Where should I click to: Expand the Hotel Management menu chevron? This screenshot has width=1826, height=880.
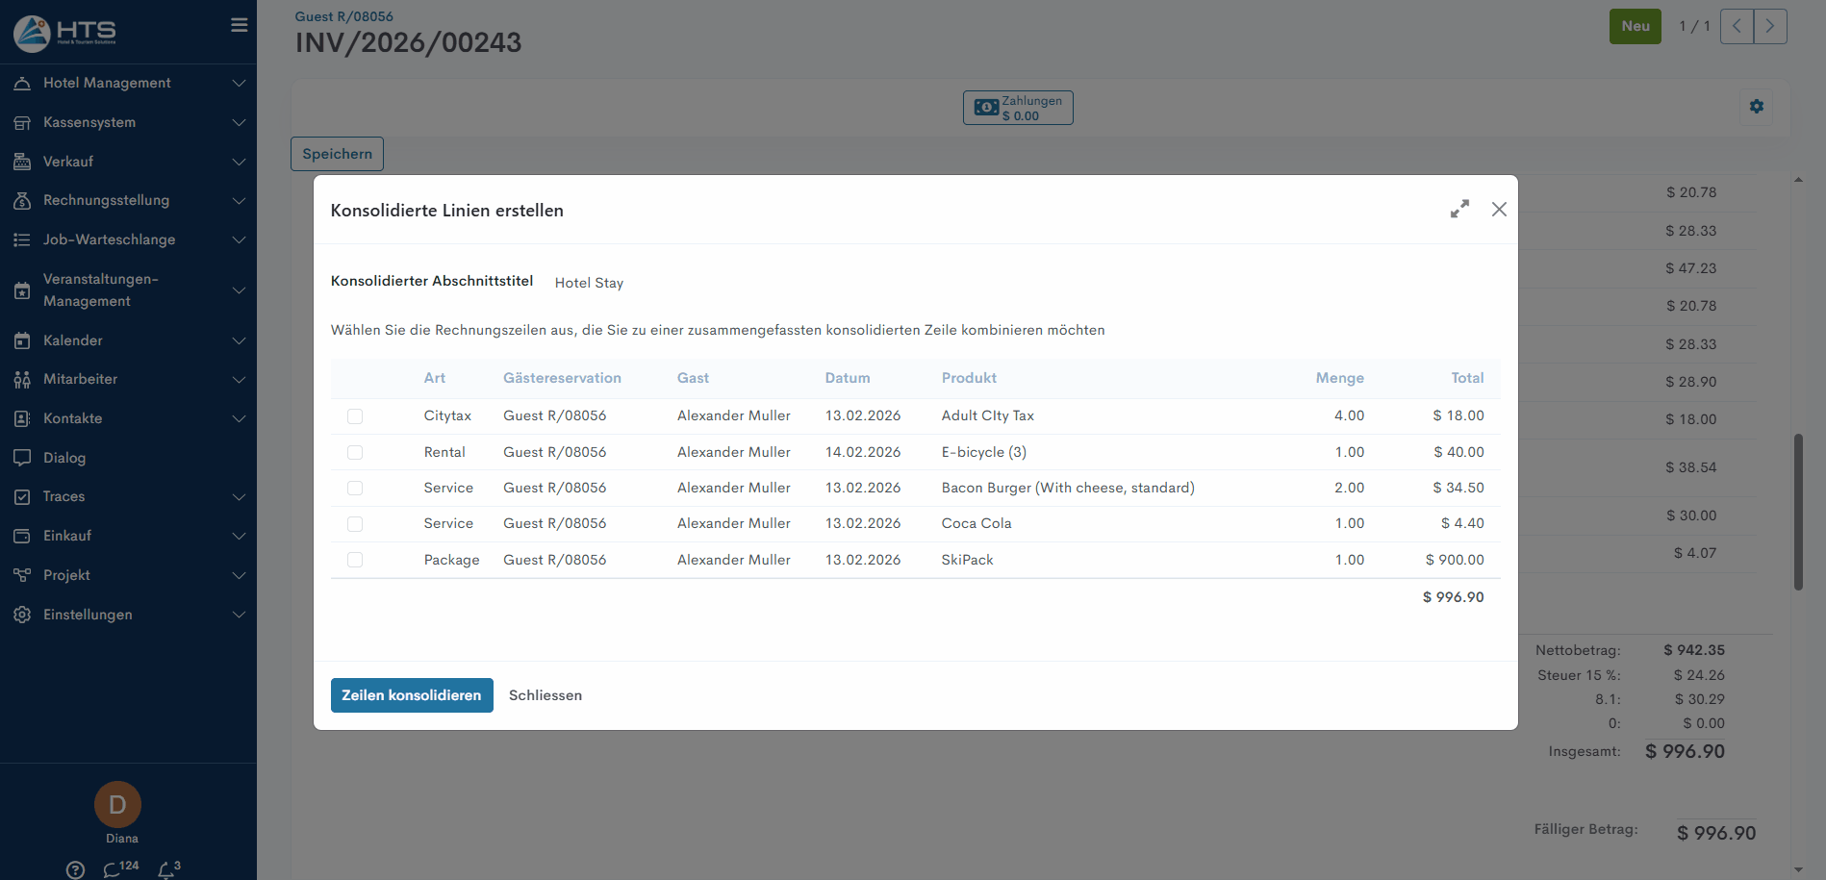[239, 84]
